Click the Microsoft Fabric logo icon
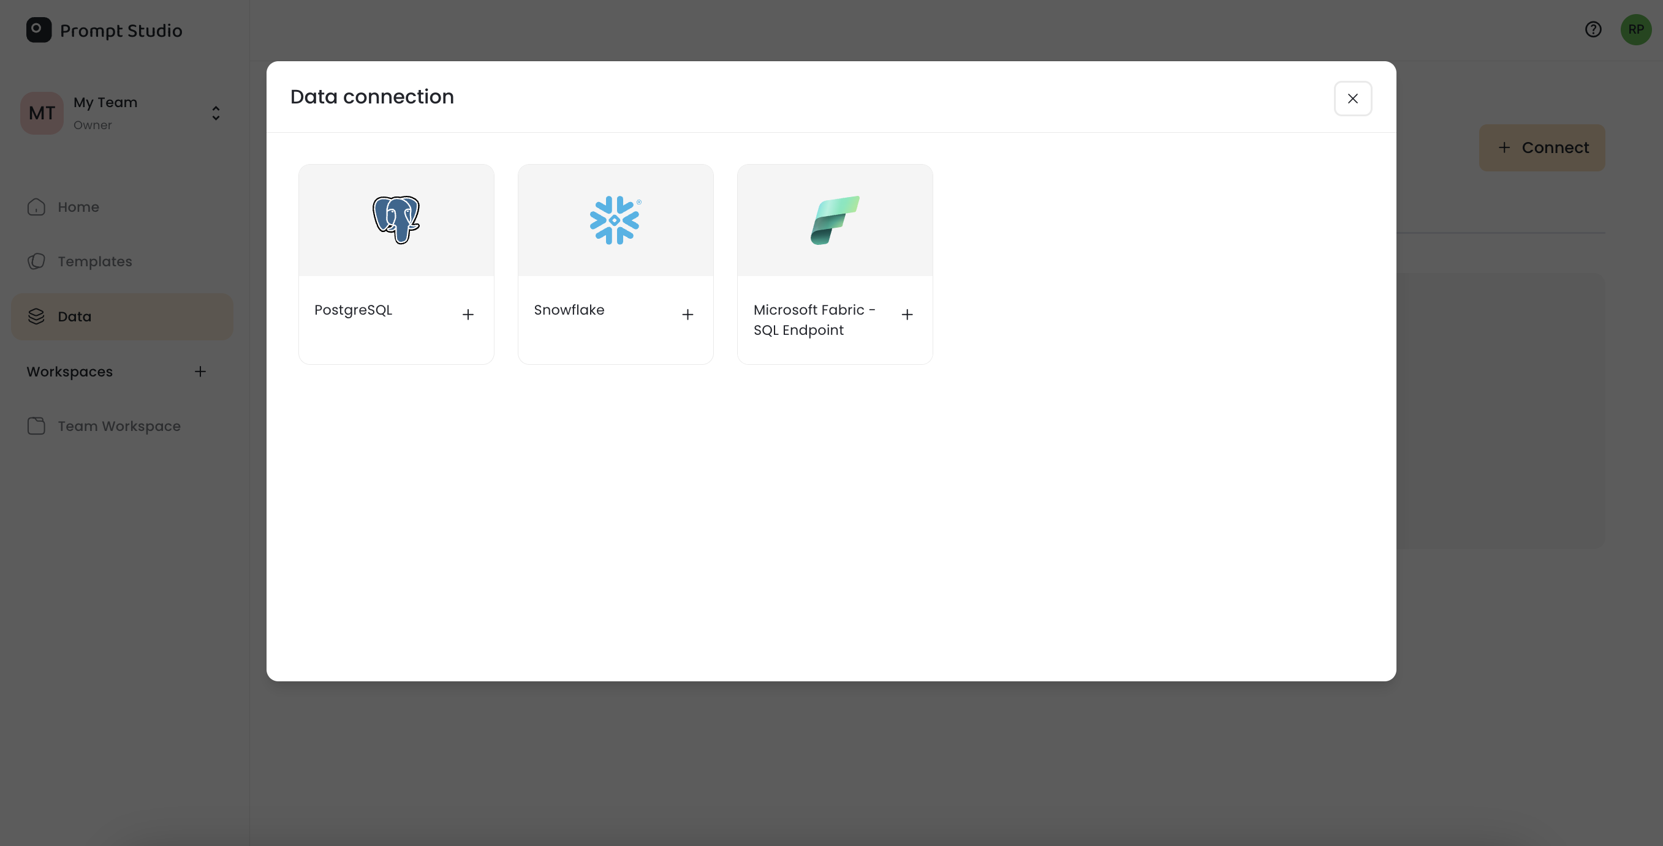Image resolution: width=1663 pixels, height=846 pixels. [835, 220]
